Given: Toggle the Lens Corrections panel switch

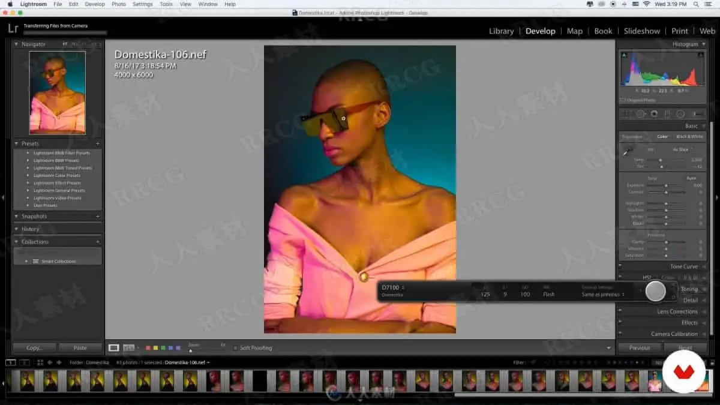Looking at the screenshot, I should (620, 311).
